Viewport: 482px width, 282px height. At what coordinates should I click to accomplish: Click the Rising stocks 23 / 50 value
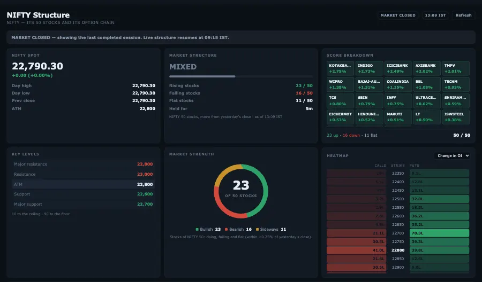click(304, 85)
